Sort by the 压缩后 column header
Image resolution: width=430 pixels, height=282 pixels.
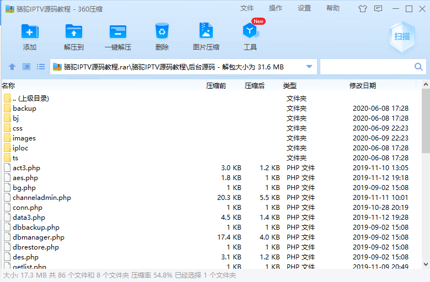(x=255, y=86)
